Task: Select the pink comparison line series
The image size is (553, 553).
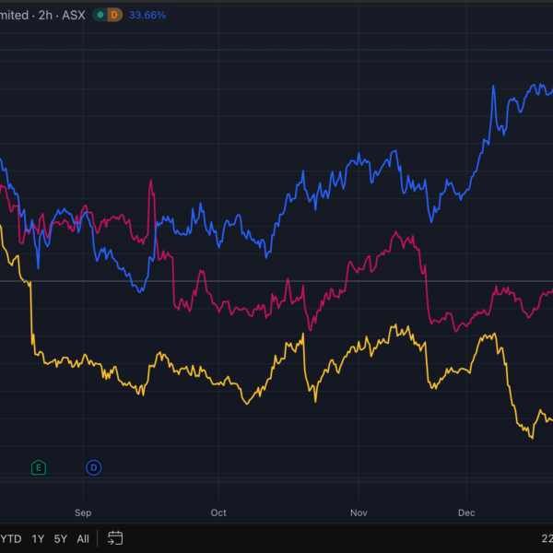Action: click(x=240, y=307)
